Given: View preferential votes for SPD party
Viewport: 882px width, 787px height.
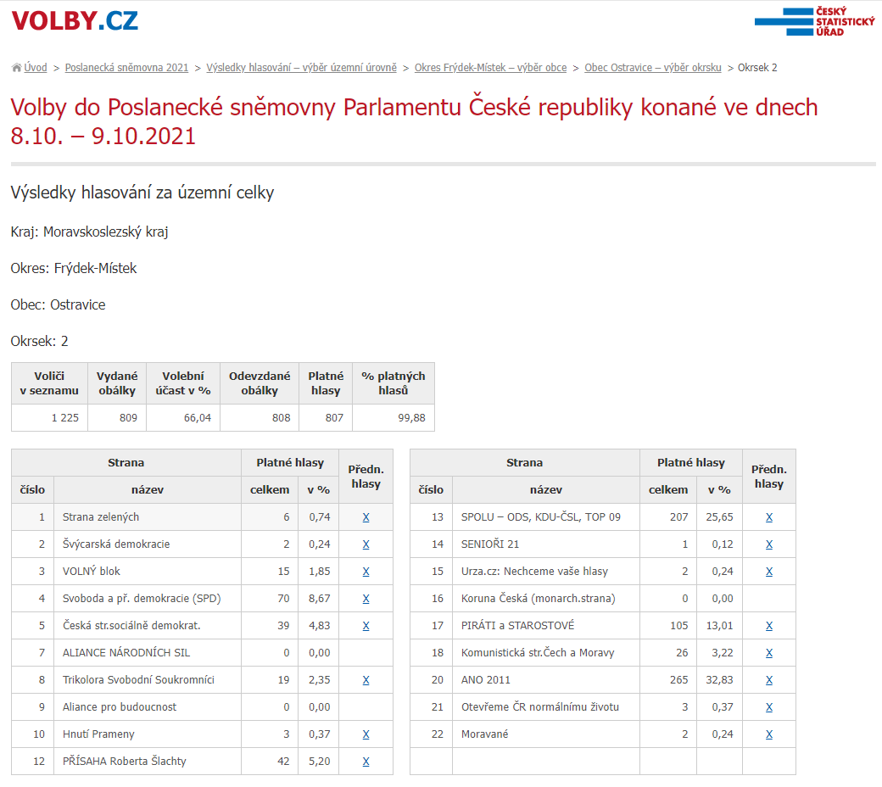Looking at the screenshot, I should 366,599.
